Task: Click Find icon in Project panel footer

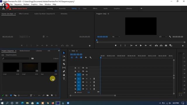Action: 44,95
